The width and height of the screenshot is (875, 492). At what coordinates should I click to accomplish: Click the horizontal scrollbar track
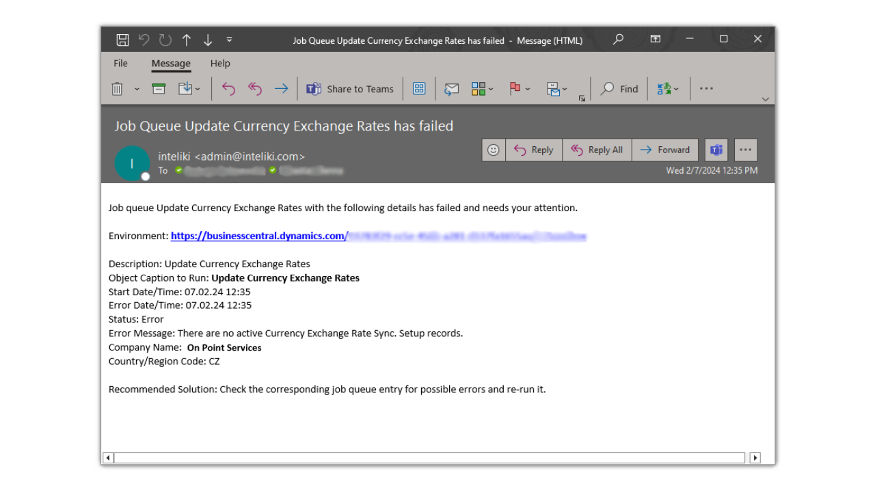[x=429, y=458]
